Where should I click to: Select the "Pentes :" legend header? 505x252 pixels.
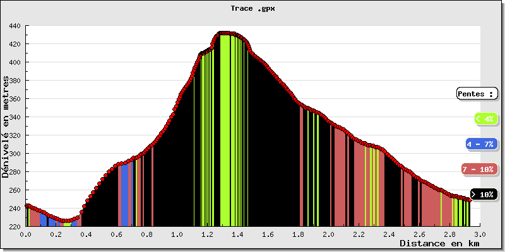[x=475, y=94]
